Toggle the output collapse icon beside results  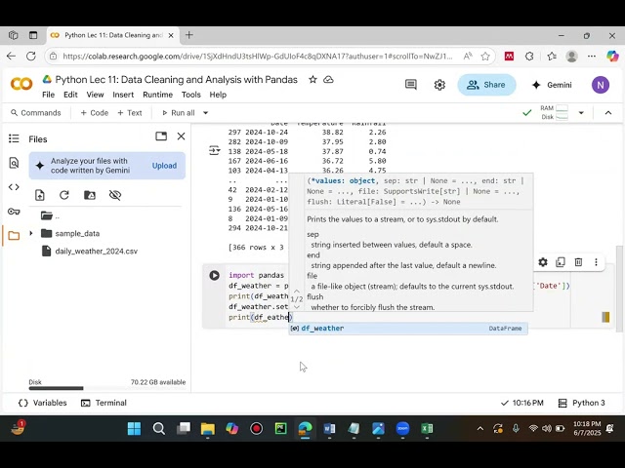coord(215,150)
